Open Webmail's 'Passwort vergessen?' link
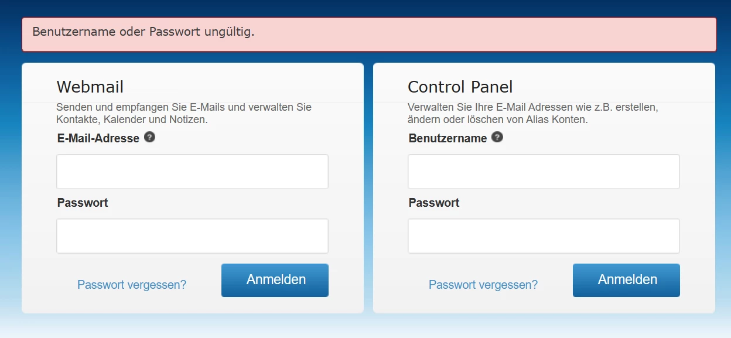Screen dimensions: 731x338 pyautogui.click(x=132, y=285)
